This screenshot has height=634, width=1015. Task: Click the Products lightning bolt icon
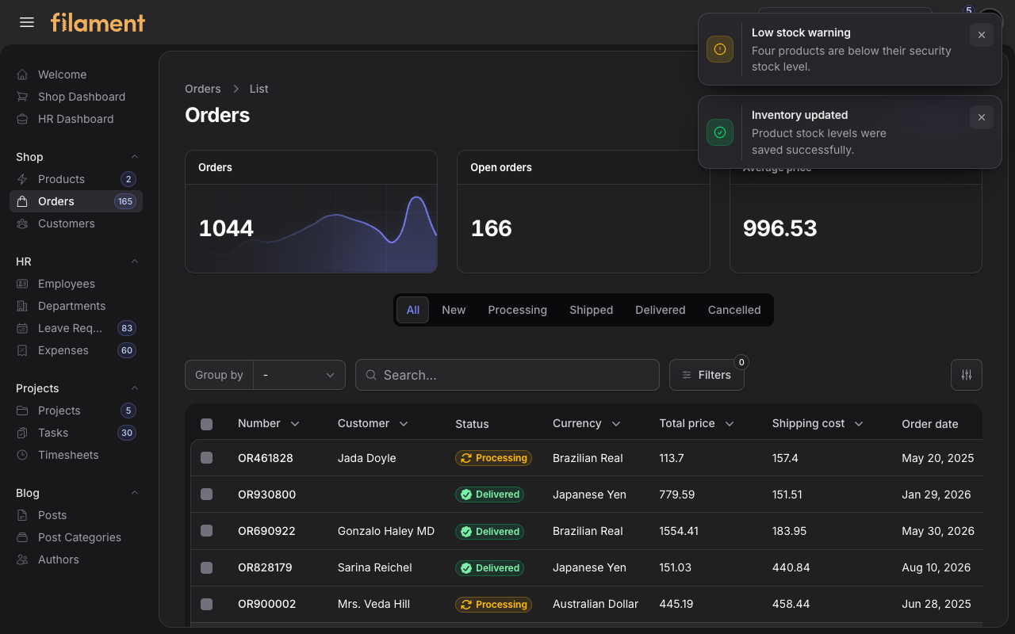coord(22,179)
